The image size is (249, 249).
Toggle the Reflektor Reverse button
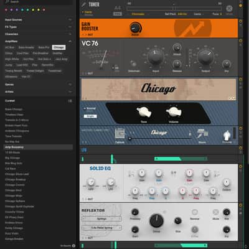click(194, 212)
